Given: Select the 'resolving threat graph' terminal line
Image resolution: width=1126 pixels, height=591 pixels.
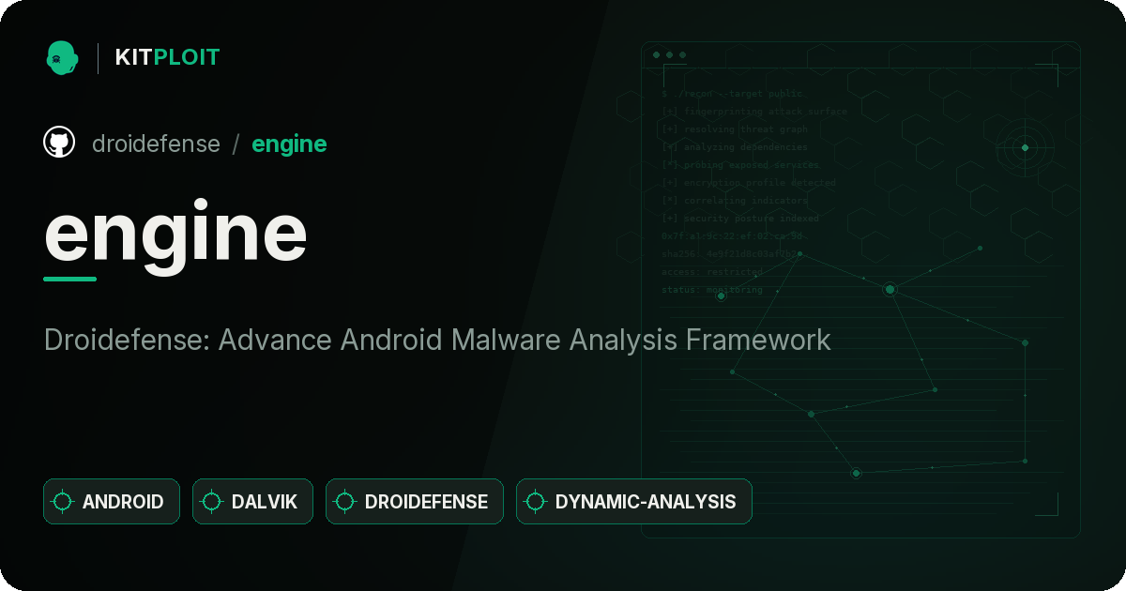Looking at the screenshot, I should click(734, 129).
